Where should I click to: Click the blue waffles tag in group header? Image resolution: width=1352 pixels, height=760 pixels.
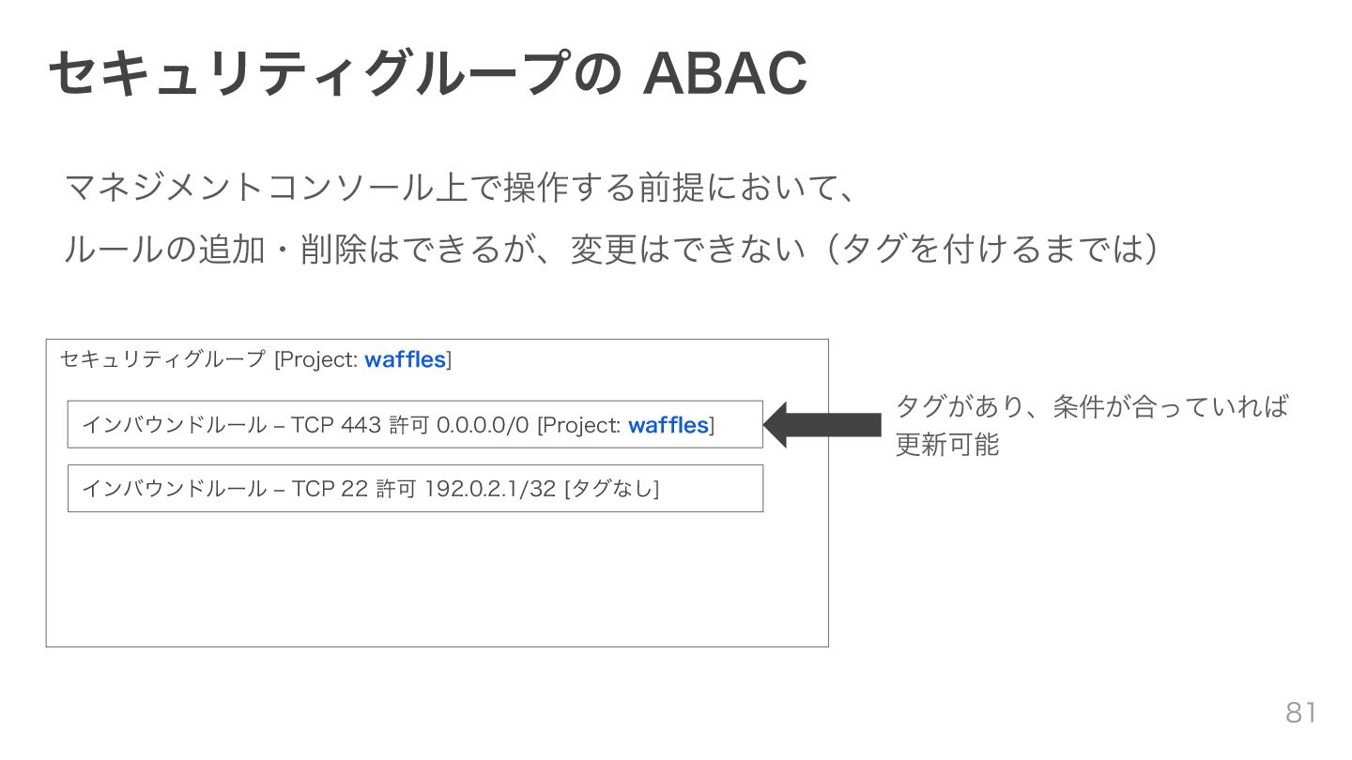405,359
